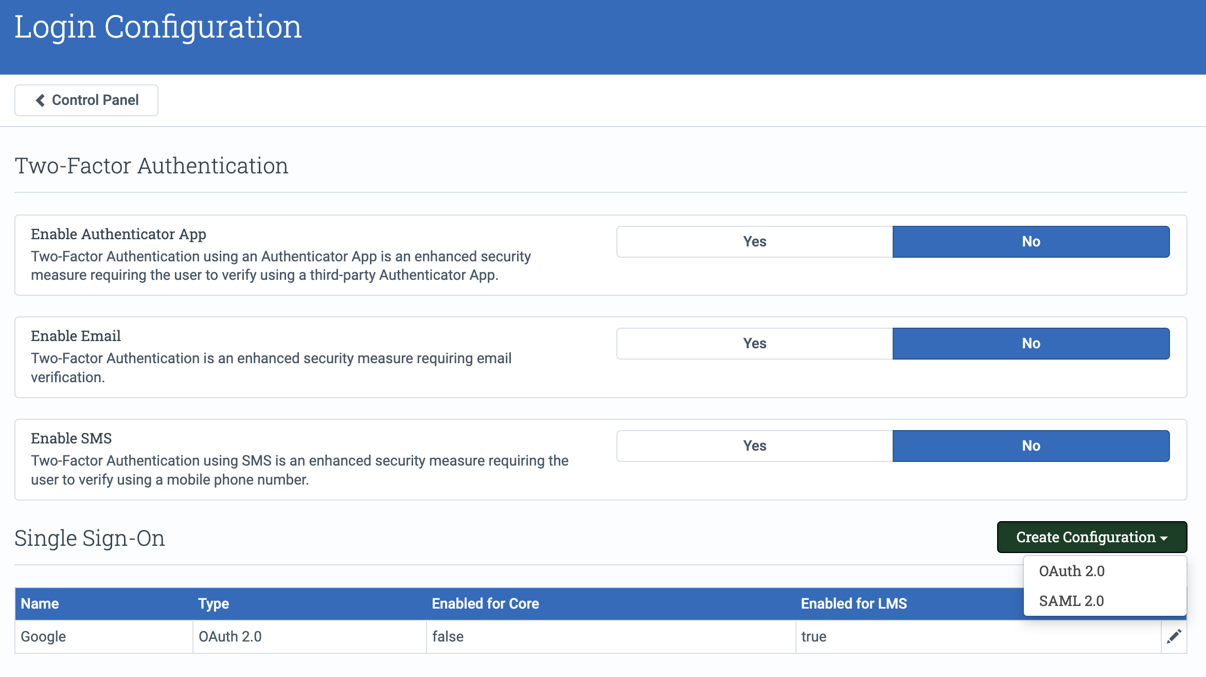Set Enable SMS to Yes

click(754, 446)
